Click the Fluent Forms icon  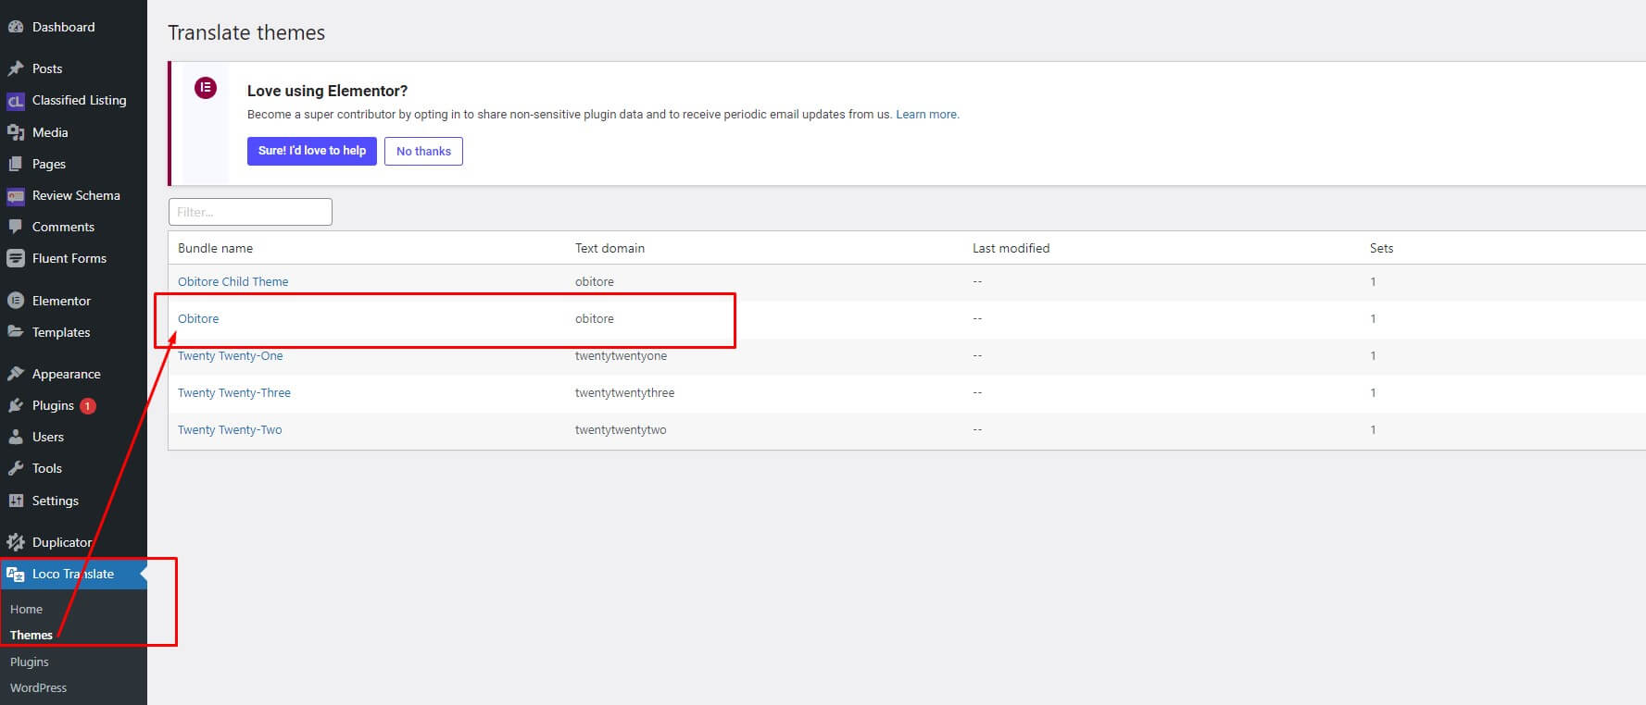(x=16, y=259)
